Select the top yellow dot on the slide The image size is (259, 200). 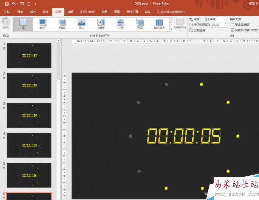coord(202,84)
